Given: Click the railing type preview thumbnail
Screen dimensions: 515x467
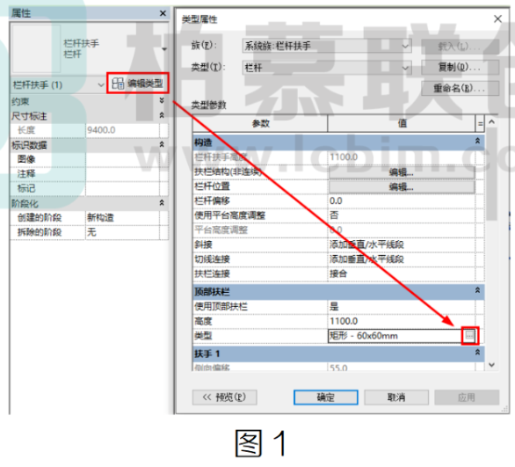Looking at the screenshot, I should click(x=36, y=48).
